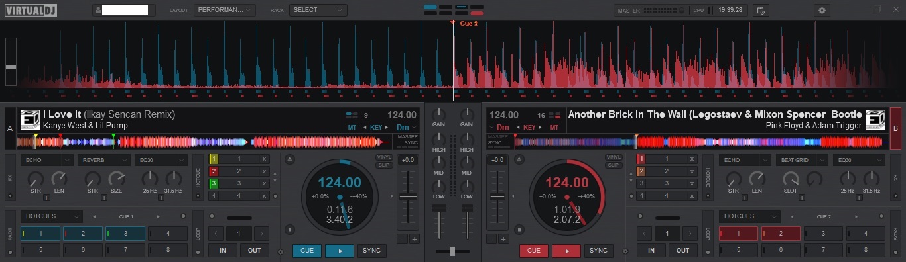Select the deck B side tab

point(895,128)
